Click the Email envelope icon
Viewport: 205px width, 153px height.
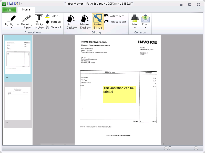click(x=146, y=18)
